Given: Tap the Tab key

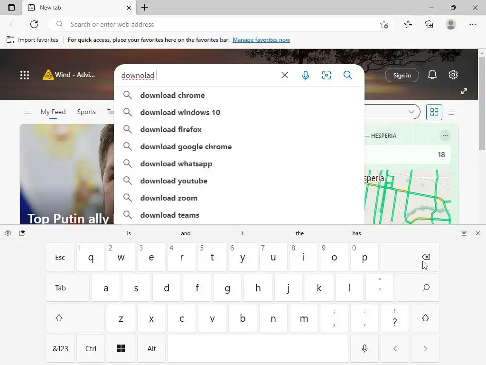Looking at the screenshot, I should coord(67,288).
